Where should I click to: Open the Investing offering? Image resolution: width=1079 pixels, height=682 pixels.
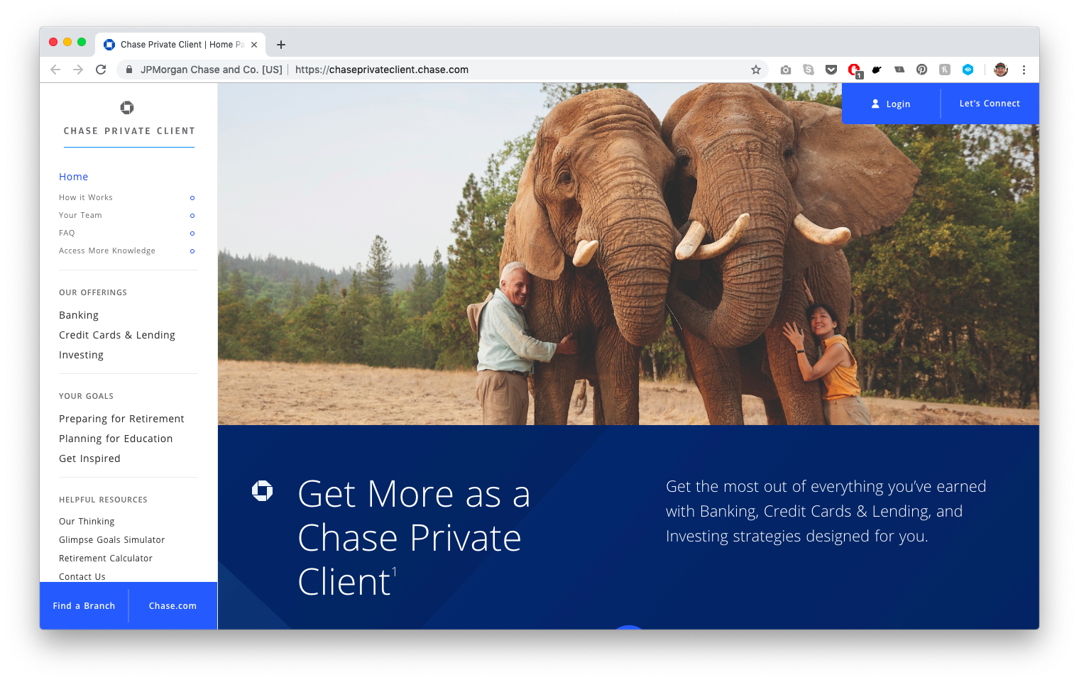tap(81, 355)
